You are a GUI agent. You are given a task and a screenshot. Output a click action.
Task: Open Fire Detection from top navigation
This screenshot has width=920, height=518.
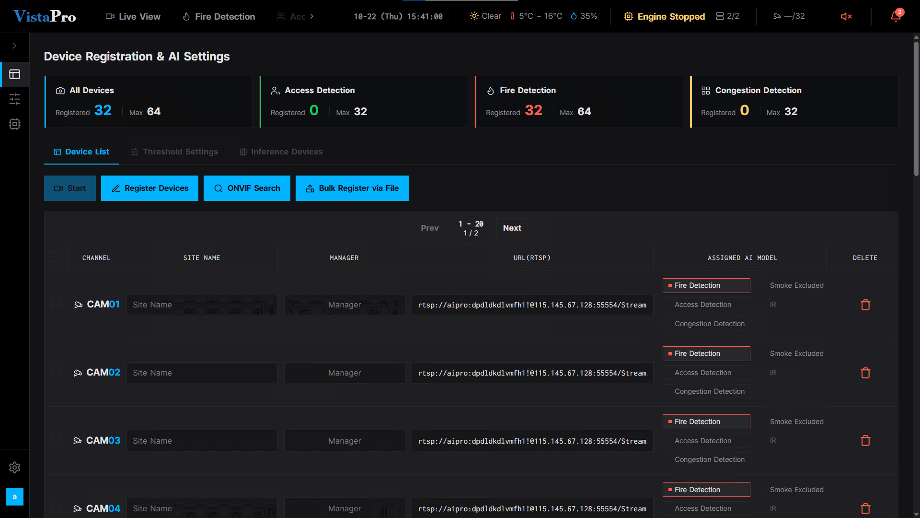(218, 16)
